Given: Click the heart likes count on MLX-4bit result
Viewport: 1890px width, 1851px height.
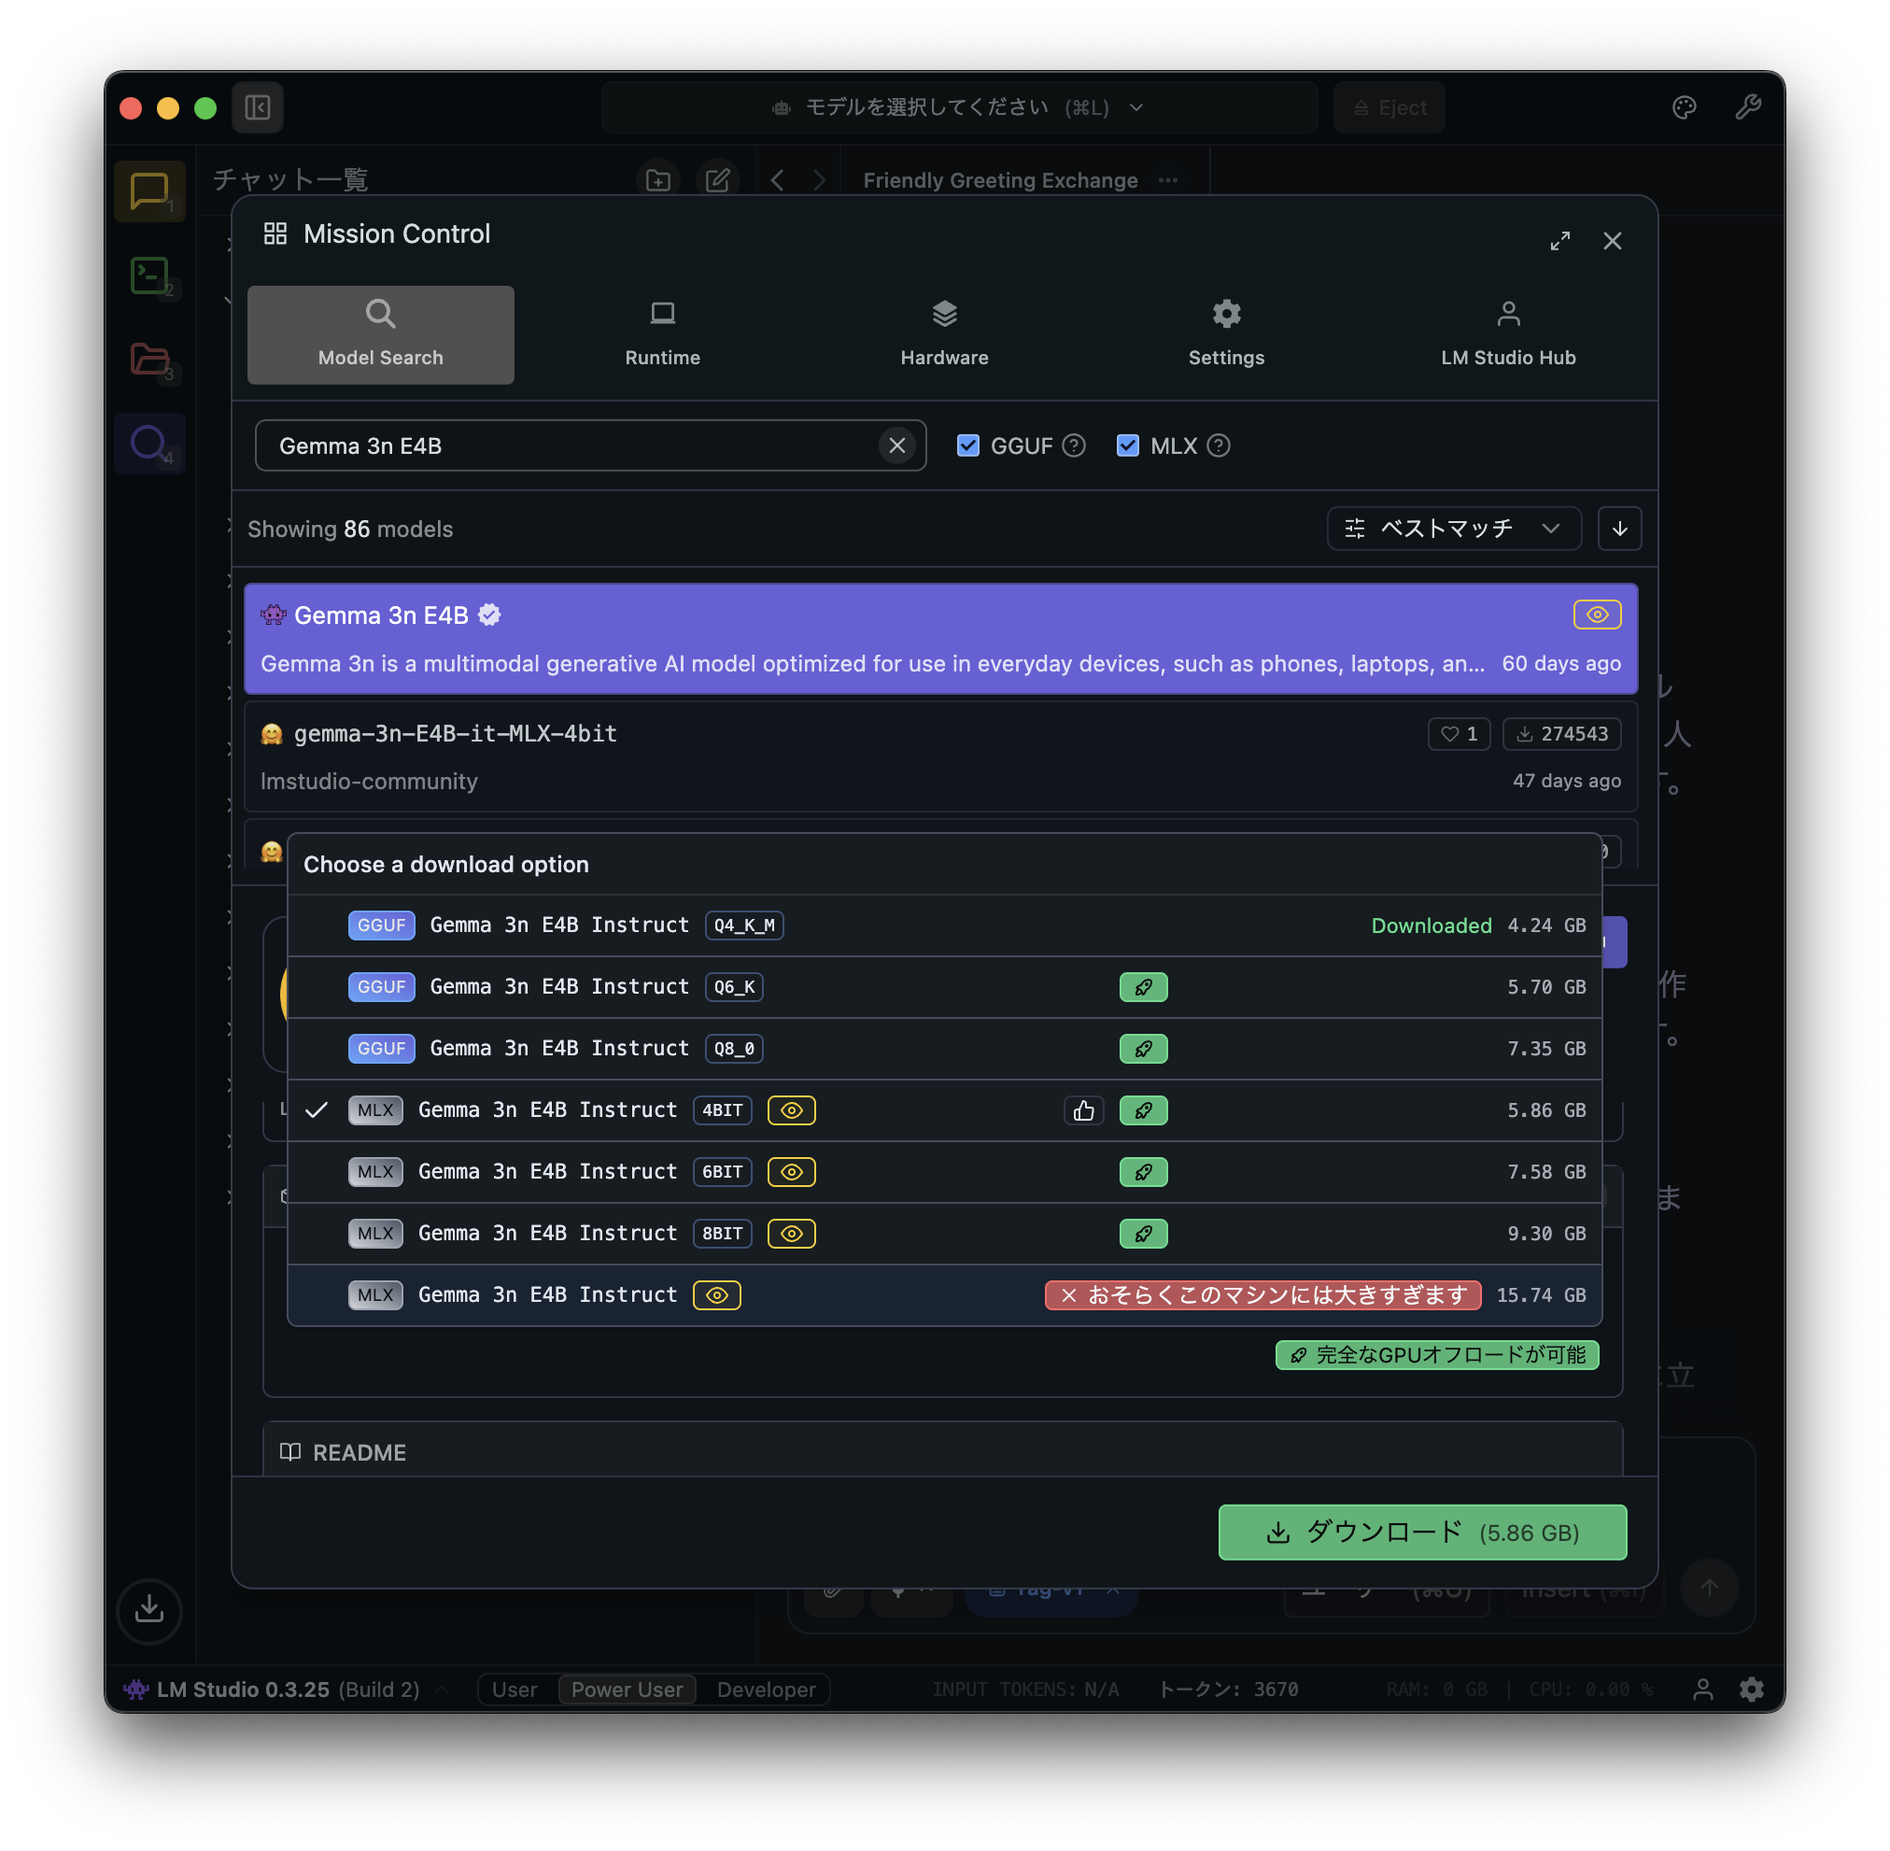Looking at the screenshot, I should coord(1459,734).
